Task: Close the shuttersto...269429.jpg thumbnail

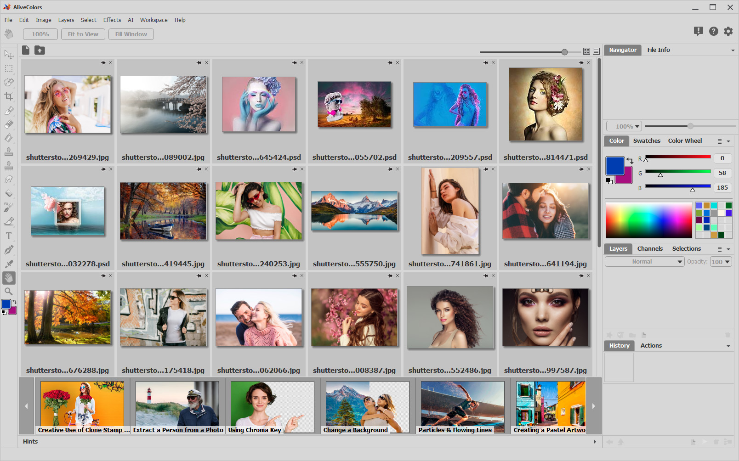Action: pyautogui.click(x=111, y=62)
